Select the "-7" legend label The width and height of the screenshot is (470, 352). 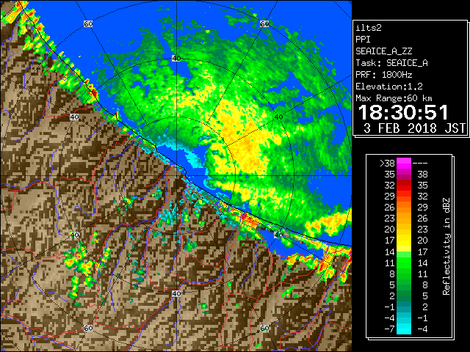tap(389, 329)
